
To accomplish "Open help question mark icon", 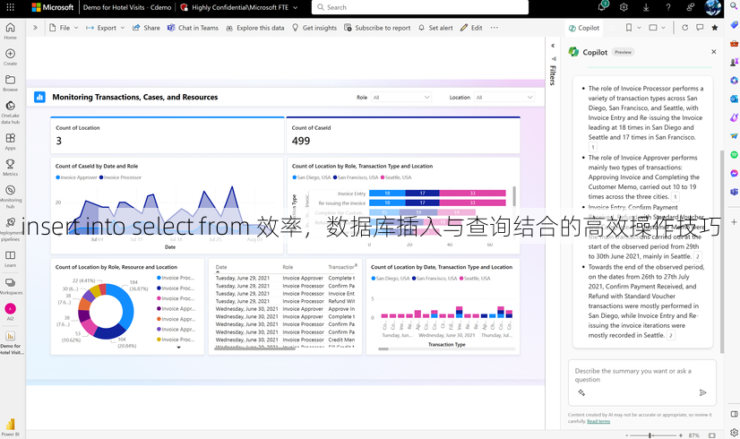I will pyautogui.click(x=667, y=7).
